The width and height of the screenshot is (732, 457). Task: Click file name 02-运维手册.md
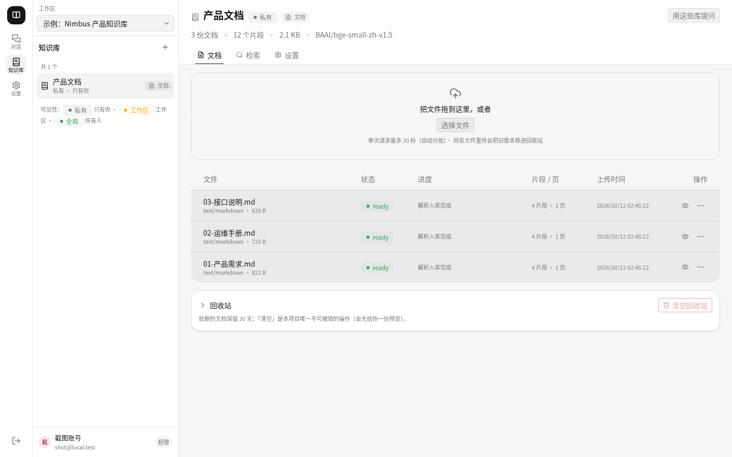229,233
